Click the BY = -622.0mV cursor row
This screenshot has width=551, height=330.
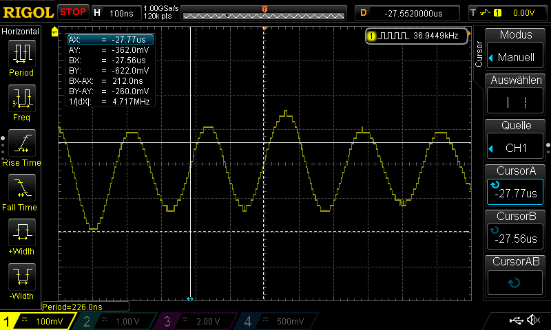[x=110, y=71]
